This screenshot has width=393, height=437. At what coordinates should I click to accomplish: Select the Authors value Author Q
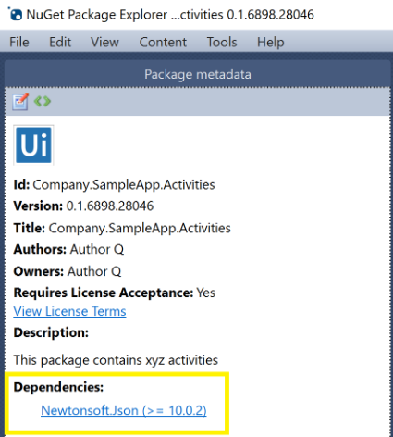pyautogui.click(x=97, y=249)
